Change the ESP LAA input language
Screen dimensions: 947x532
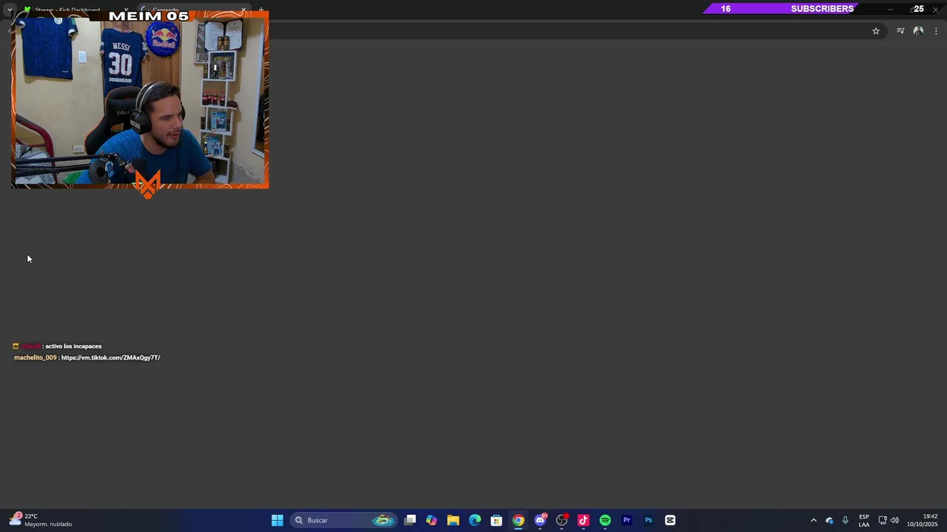[x=864, y=520]
